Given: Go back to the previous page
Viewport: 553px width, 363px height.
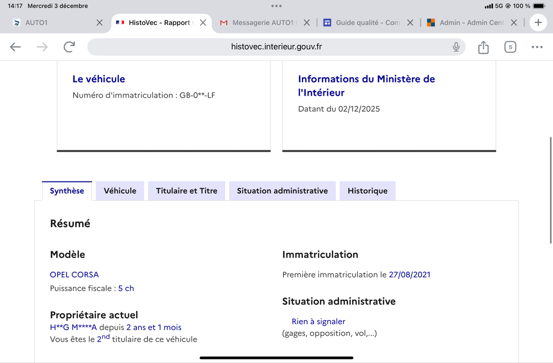Looking at the screenshot, I should tap(15, 47).
